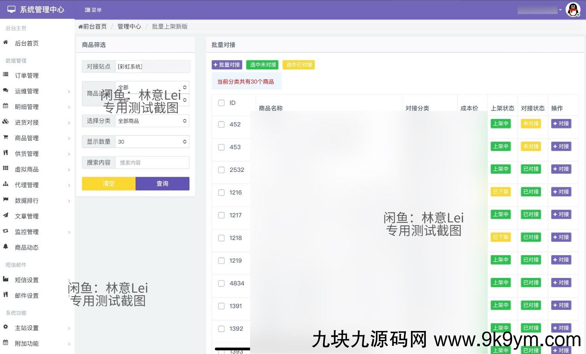Screen dimensions: 586x354
Task: Open 主站设置 via the gear icon
Action: tap(6, 327)
